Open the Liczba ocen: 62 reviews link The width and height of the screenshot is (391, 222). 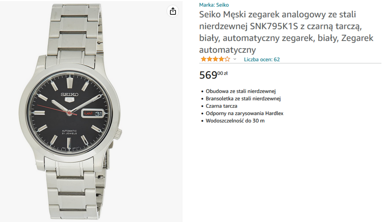[262, 59]
